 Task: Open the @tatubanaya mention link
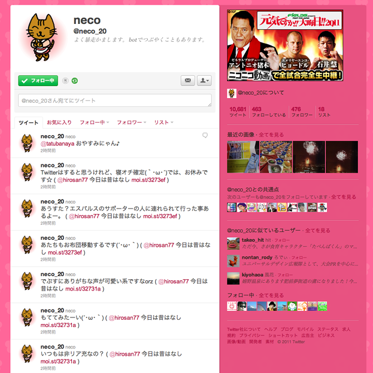point(57,143)
